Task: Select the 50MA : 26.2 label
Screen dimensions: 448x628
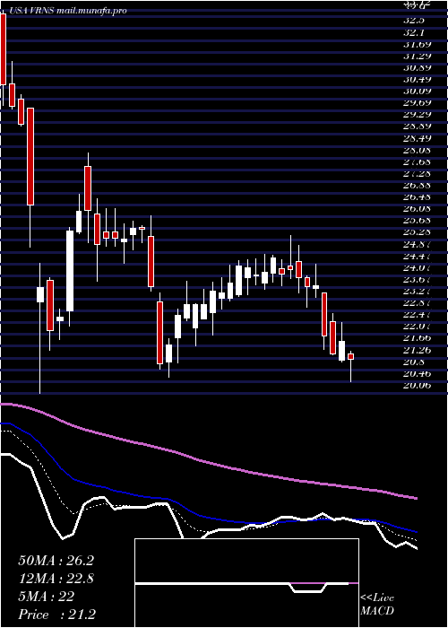Action: pos(56,561)
